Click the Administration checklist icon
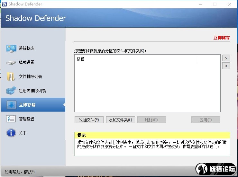Viewport: 238px width, 177px height. click(x=11, y=119)
